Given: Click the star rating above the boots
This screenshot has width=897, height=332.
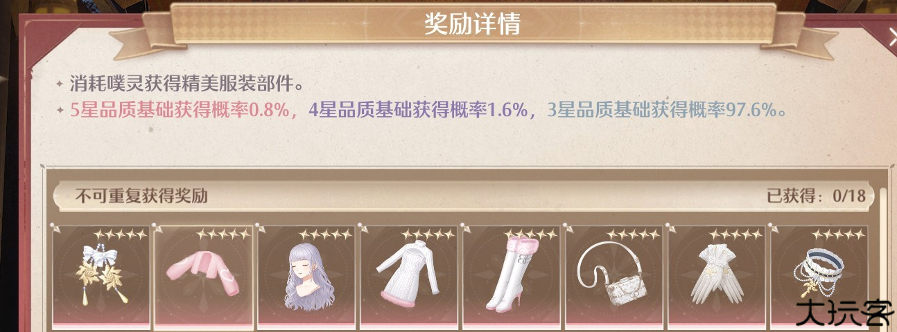Looking at the screenshot, I should tap(531, 234).
